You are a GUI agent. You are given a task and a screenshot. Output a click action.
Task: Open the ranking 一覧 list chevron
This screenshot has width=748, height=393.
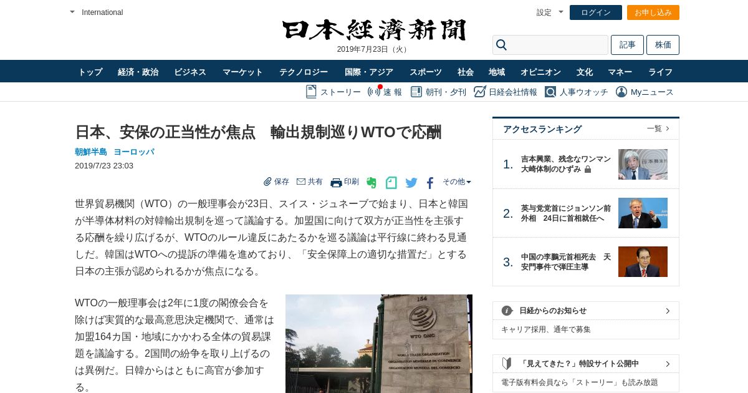668,129
